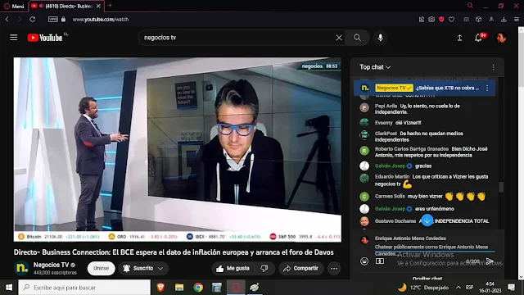Like the video with Me gusta

233,268
